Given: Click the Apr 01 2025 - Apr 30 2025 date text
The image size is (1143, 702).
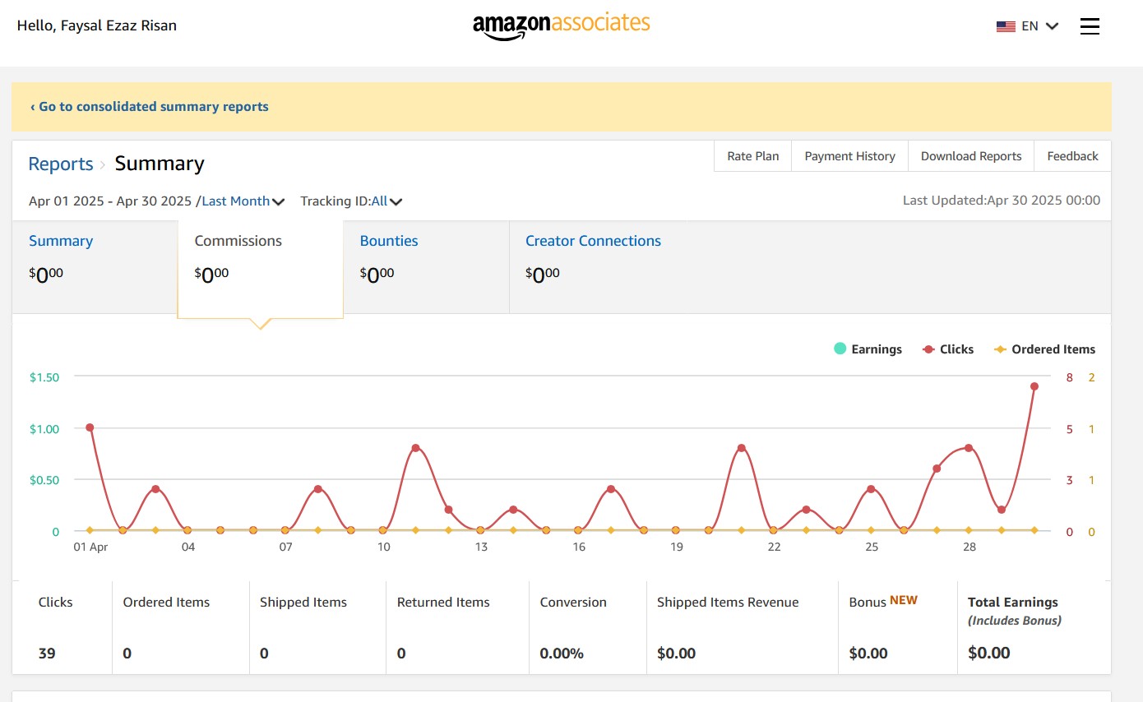Looking at the screenshot, I should (x=110, y=201).
